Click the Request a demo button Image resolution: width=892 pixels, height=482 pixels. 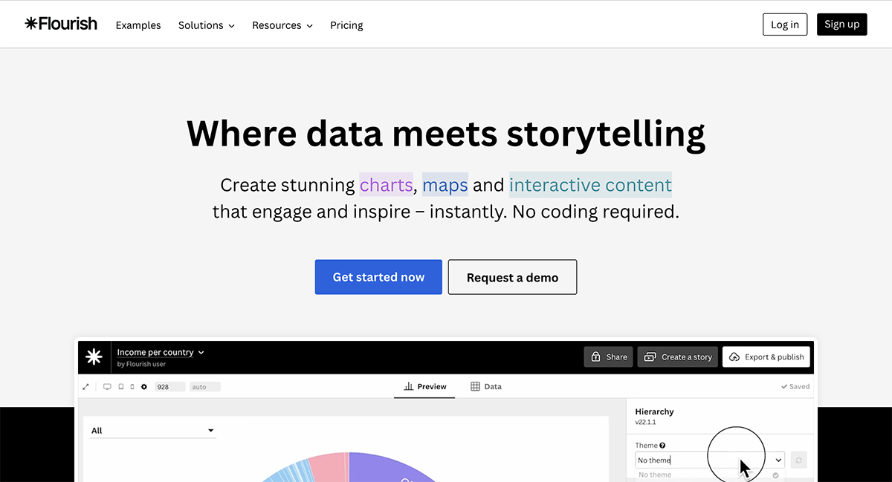(512, 277)
